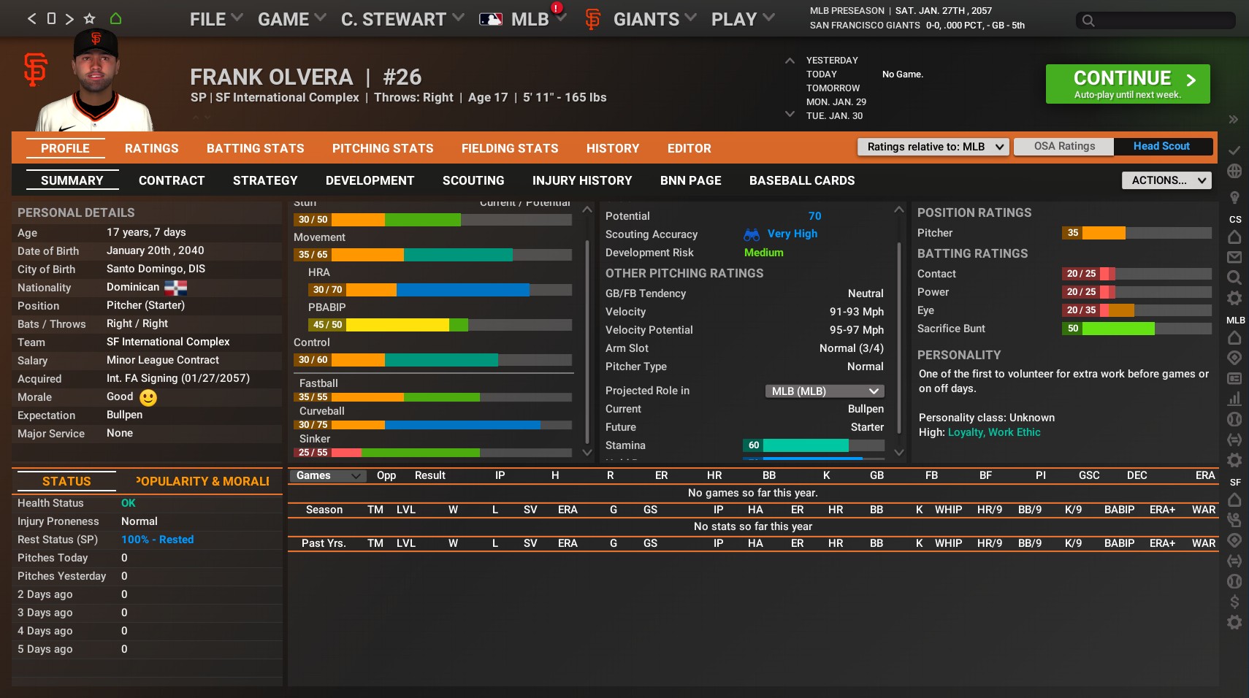Open the global search magnifier in the sidebar

click(x=1234, y=277)
